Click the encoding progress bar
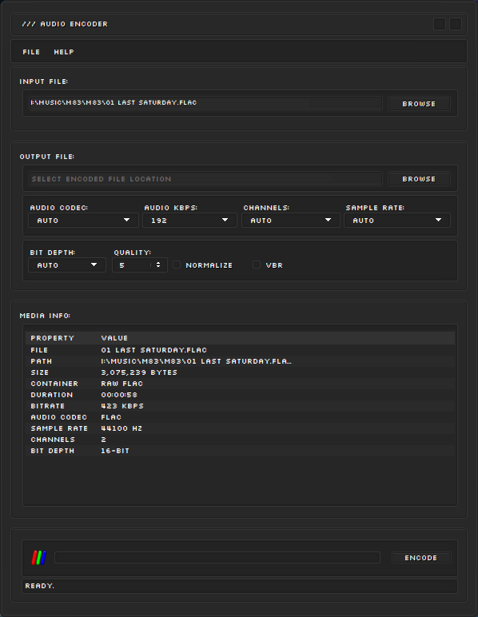This screenshot has width=478, height=617. 217,558
